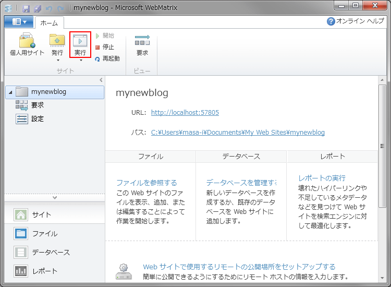Click the データベース icon in workspace selector
The image size is (391, 287).
(21, 253)
